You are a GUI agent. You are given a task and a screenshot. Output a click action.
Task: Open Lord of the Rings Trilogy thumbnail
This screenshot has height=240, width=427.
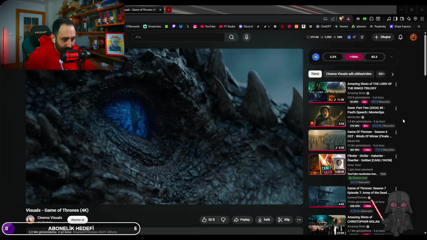click(x=327, y=92)
